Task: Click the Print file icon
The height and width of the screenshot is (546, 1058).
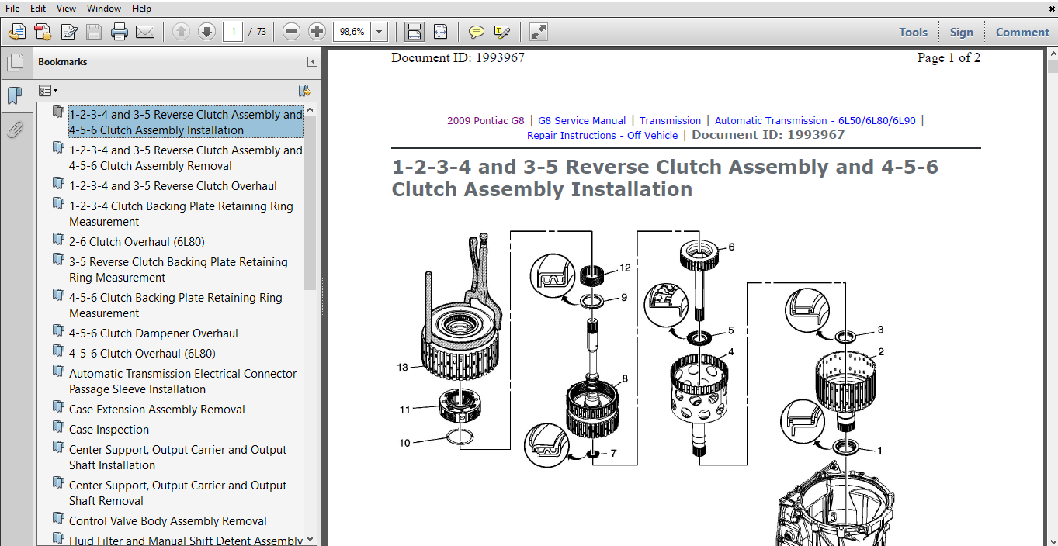Action: click(x=119, y=32)
